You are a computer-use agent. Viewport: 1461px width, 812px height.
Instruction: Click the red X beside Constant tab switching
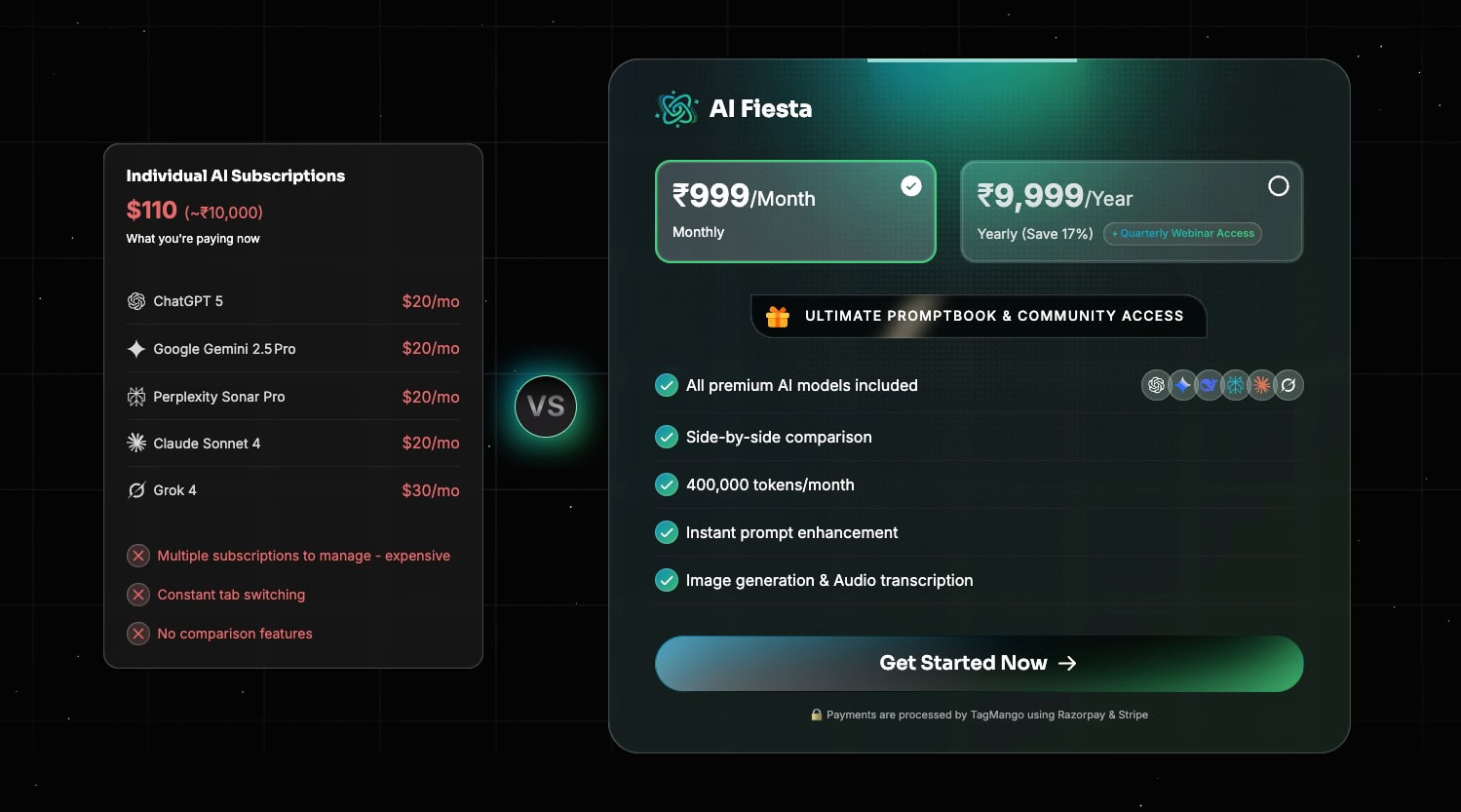138,595
